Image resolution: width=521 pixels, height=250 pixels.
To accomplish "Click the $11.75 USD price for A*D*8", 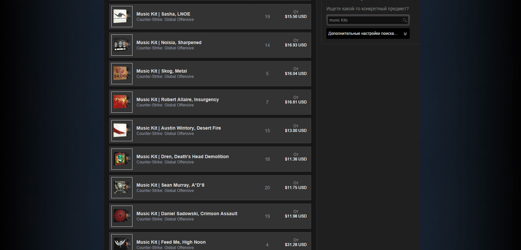I will click(296, 188).
